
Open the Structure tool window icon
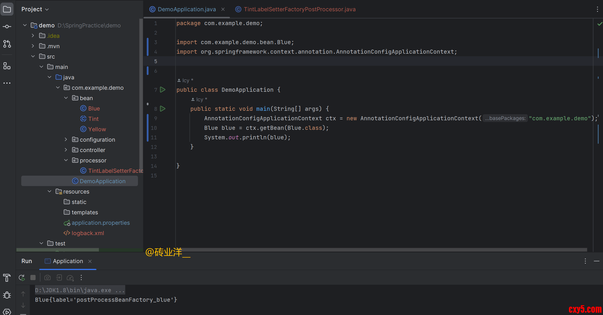pos(7,66)
